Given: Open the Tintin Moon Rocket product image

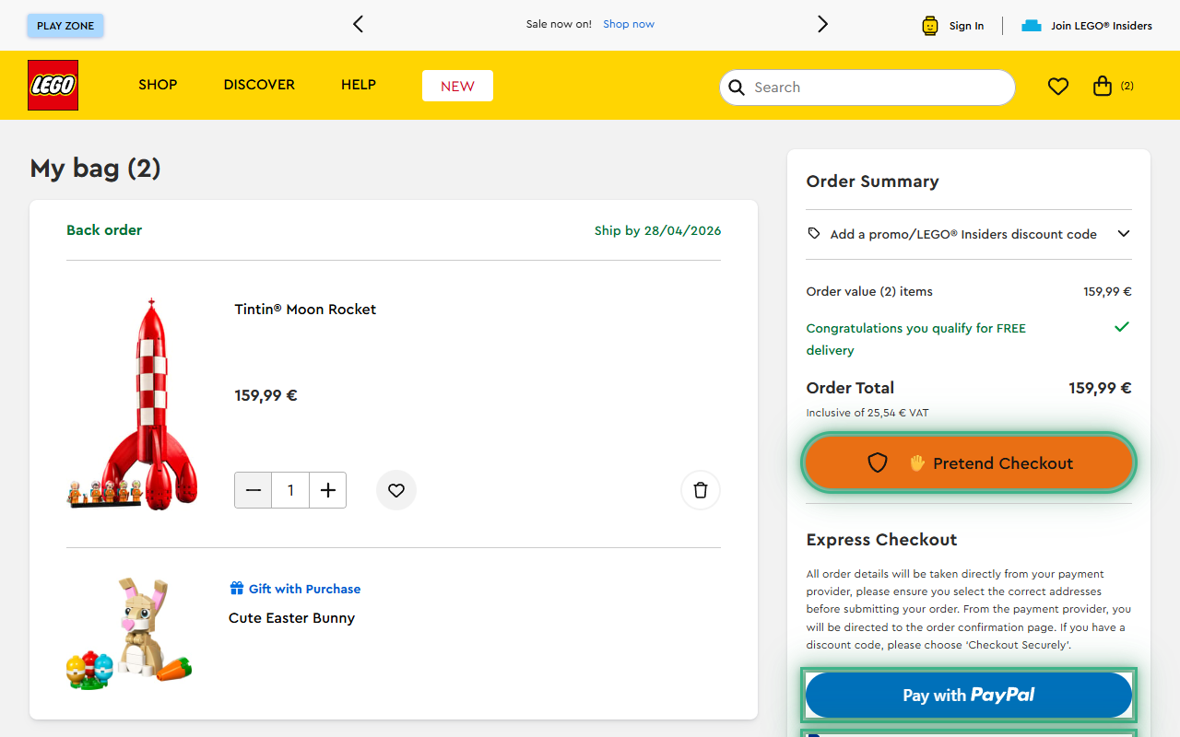Looking at the screenshot, I should click(x=134, y=404).
